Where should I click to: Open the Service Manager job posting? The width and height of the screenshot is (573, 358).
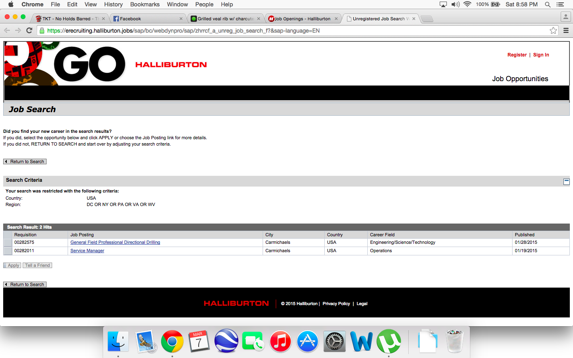click(87, 251)
